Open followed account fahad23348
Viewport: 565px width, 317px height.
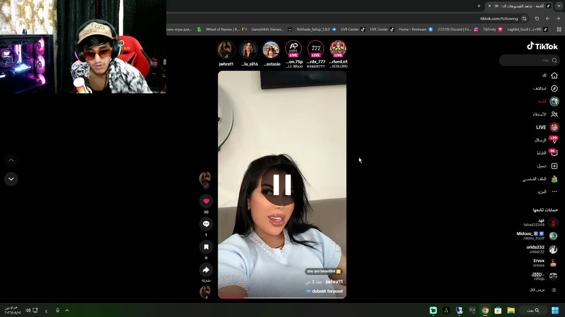[541, 223]
